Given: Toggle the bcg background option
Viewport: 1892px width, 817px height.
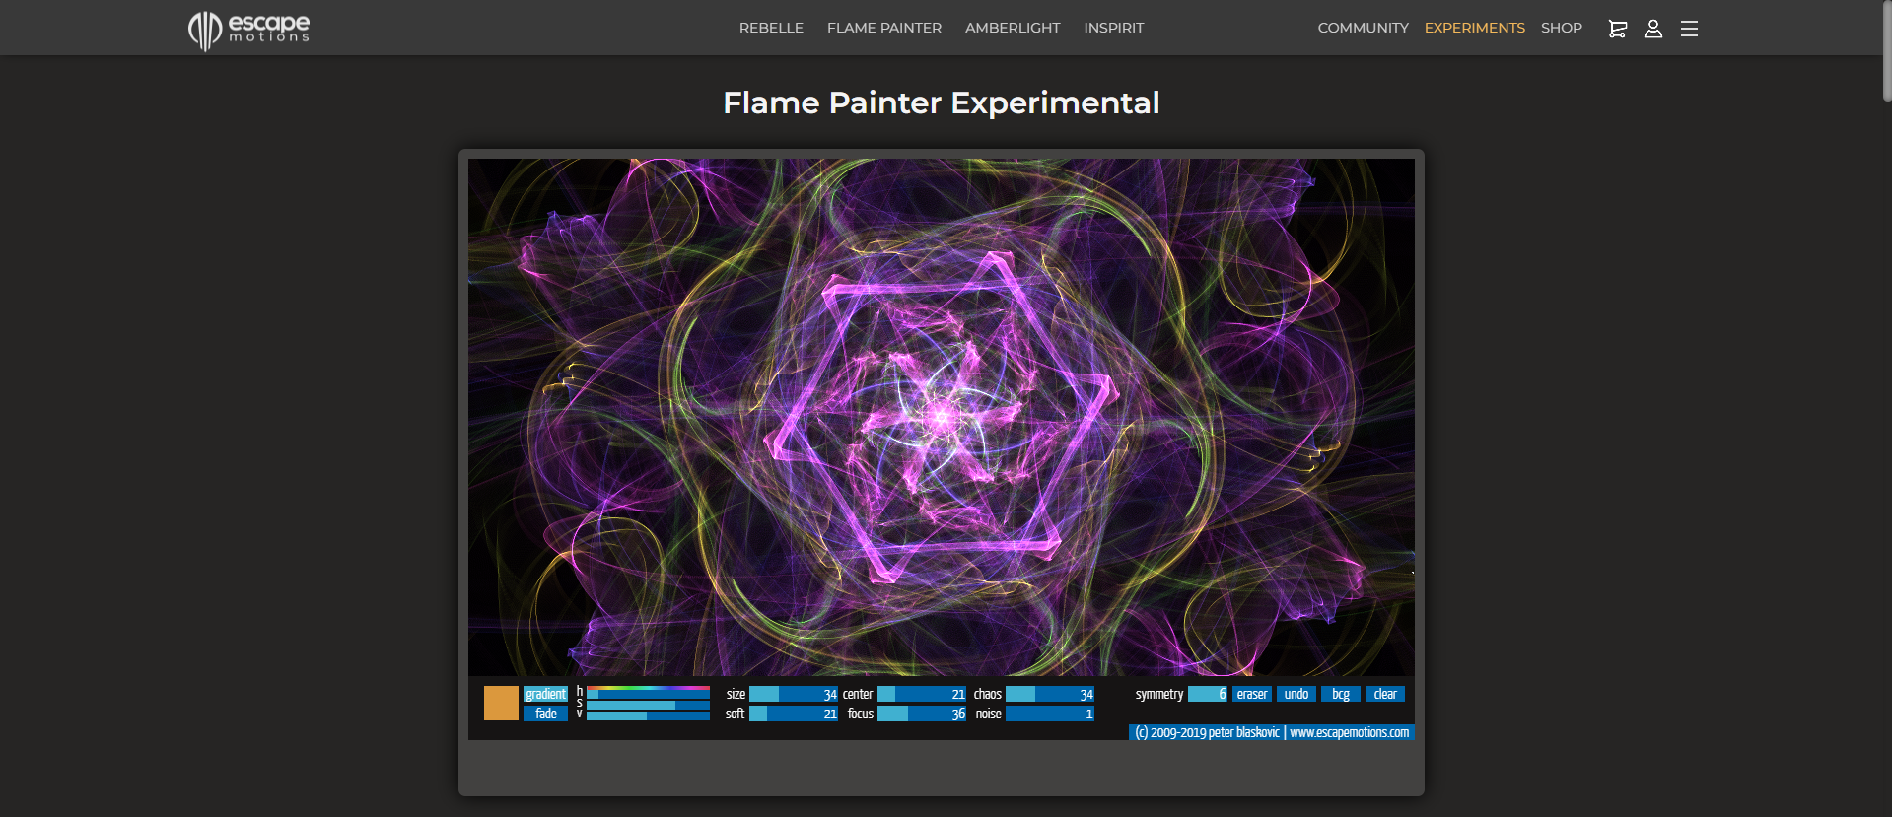Looking at the screenshot, I should tap(1341, 694).
